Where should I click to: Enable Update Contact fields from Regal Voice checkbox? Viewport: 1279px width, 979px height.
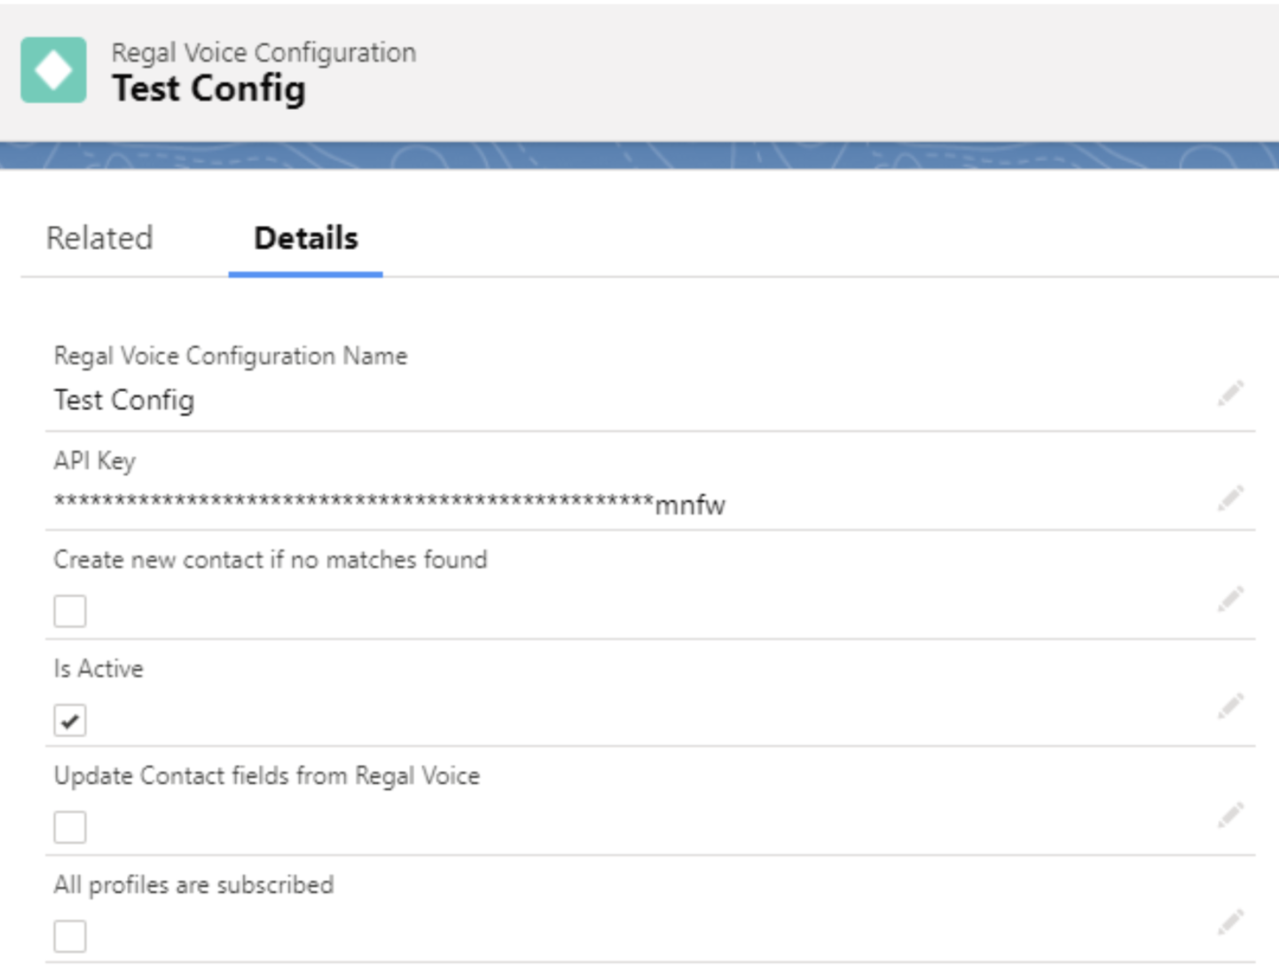coord(70,827)
